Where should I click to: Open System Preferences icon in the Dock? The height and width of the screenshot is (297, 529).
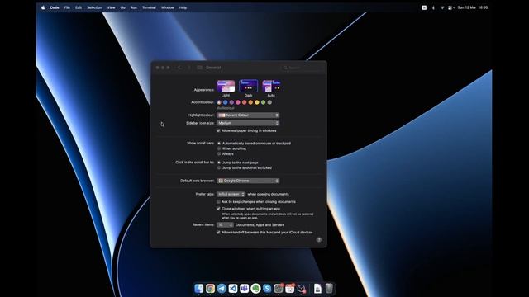pyautogui.click(x=279, y=289)
